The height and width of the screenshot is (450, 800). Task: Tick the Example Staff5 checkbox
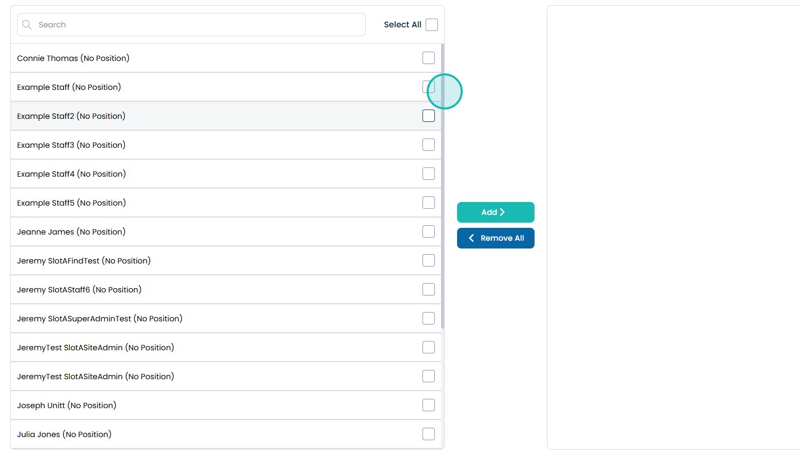click(x=429, y=203)
